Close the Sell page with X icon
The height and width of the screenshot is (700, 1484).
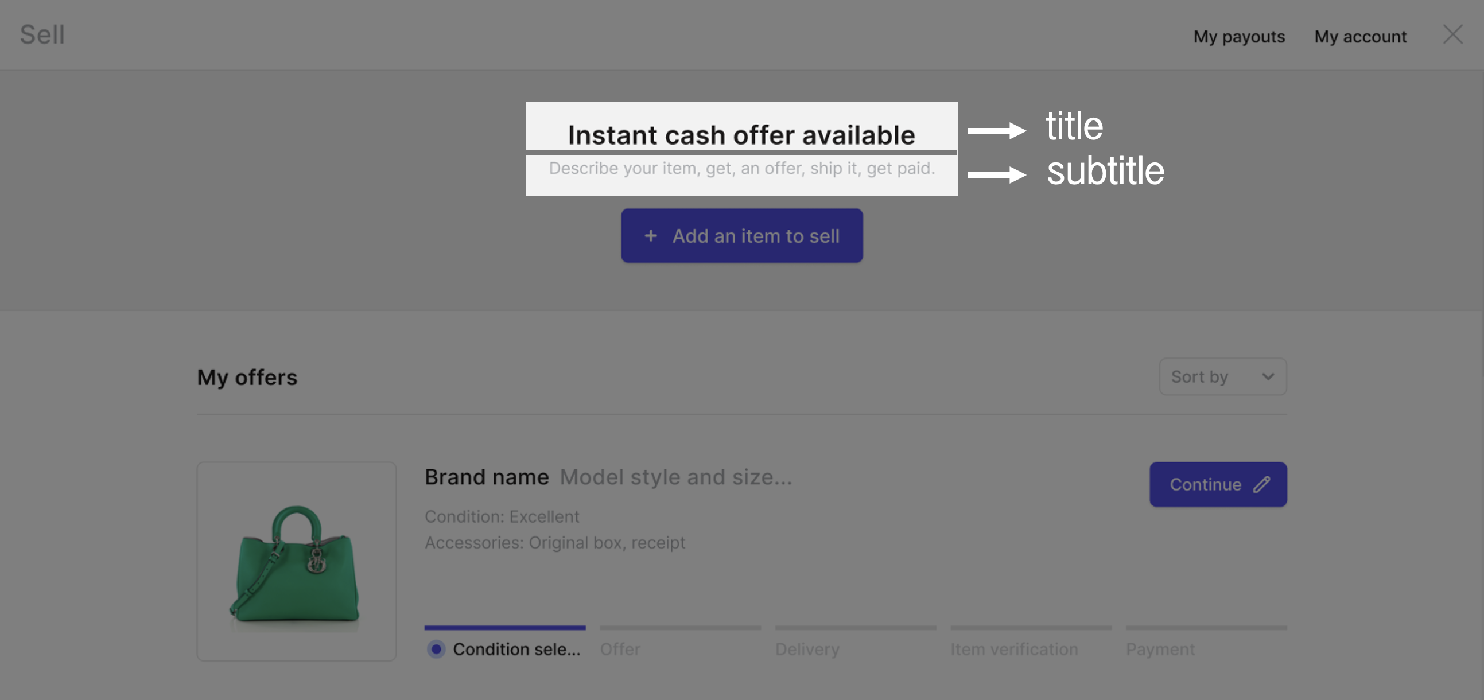tap(1452, 34)
